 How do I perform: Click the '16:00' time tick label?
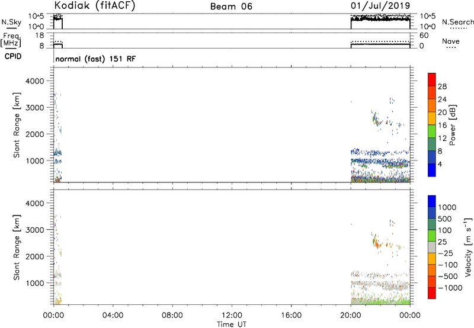pyautogui.click(x=291, y=316)
